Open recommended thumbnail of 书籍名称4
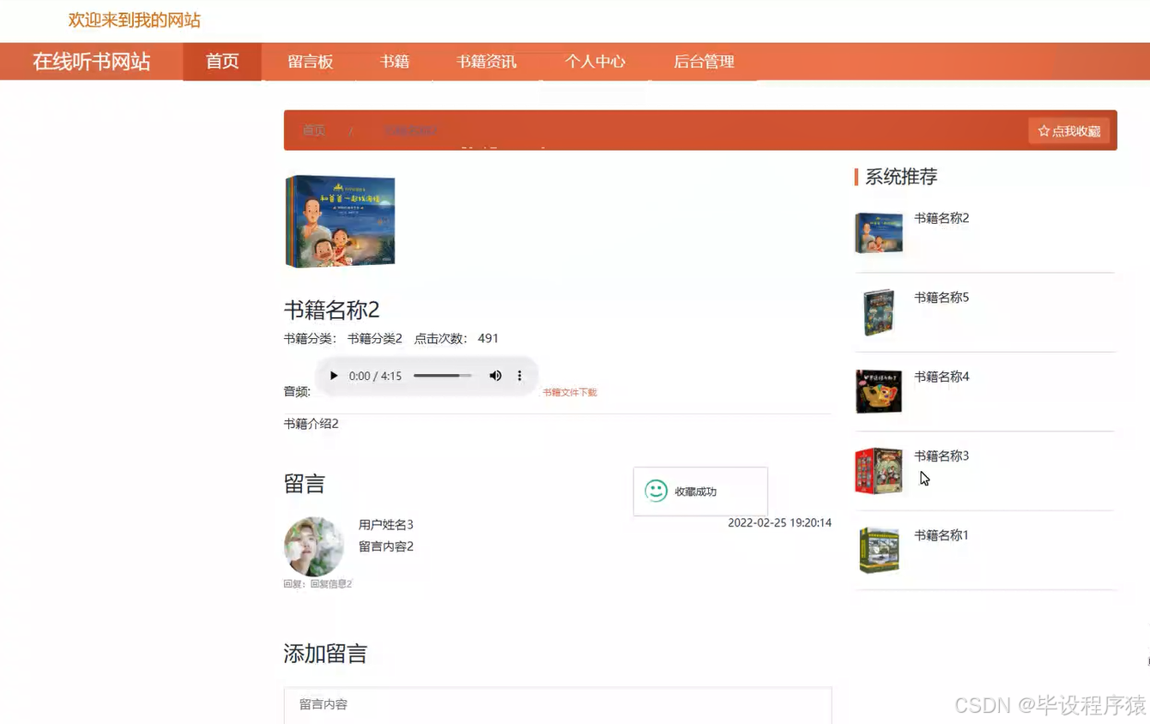This screenshot has width=1150, height=724. click(x=879, y=391)
